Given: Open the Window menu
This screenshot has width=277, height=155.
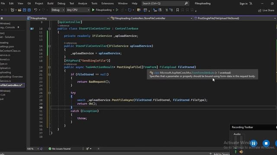Looking at the screenshot, I should pos(123,3).
